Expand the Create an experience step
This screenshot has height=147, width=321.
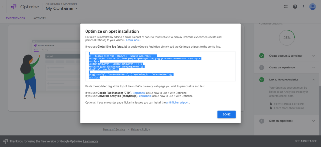[x=313, y=68]
